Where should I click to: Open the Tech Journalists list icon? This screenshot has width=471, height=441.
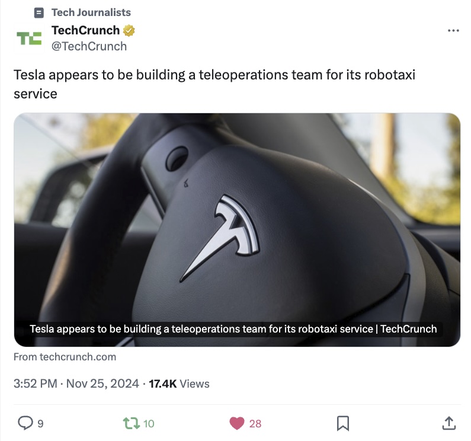pyautogui.click(x=39, y=12)
